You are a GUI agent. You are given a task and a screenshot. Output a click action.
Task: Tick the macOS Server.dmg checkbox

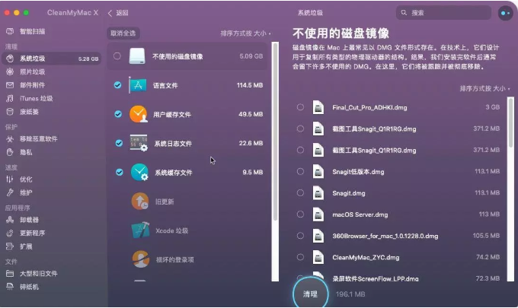[x=300, y=214]
